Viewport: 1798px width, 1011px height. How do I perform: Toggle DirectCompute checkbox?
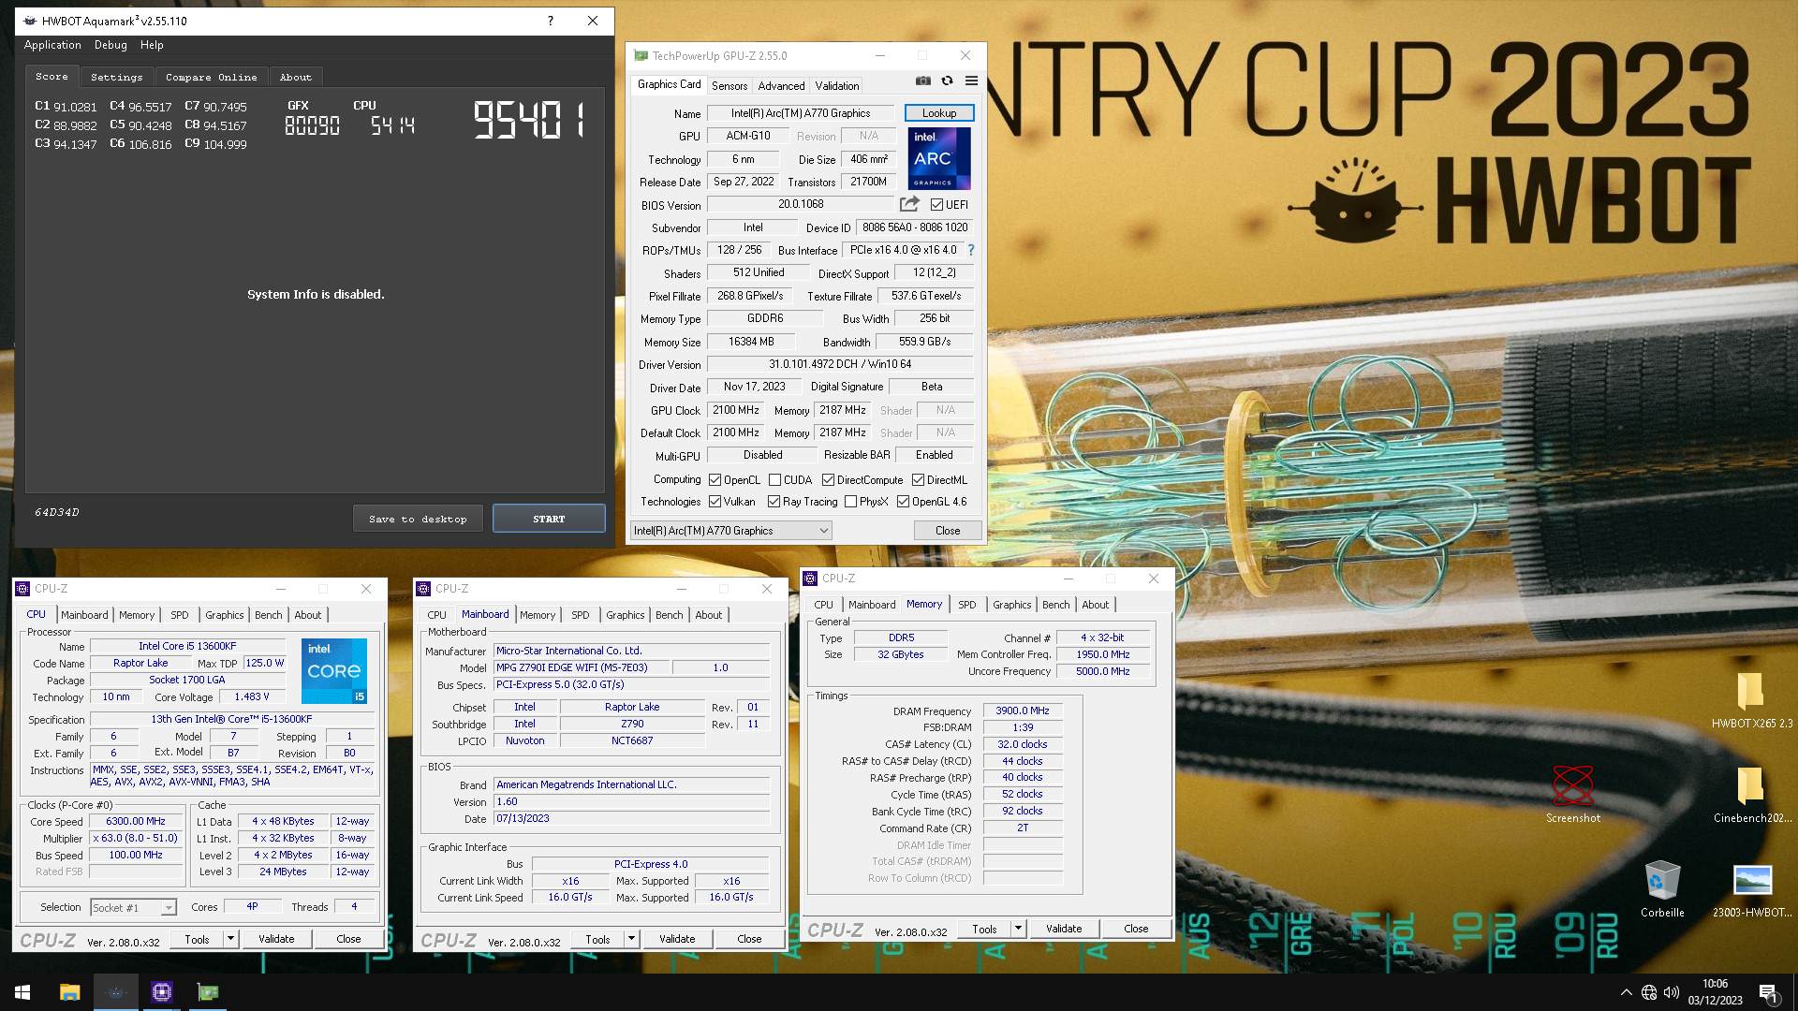click(x=828, y=480)
